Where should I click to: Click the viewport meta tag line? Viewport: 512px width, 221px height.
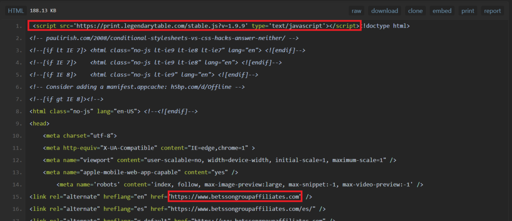point(220,160)
